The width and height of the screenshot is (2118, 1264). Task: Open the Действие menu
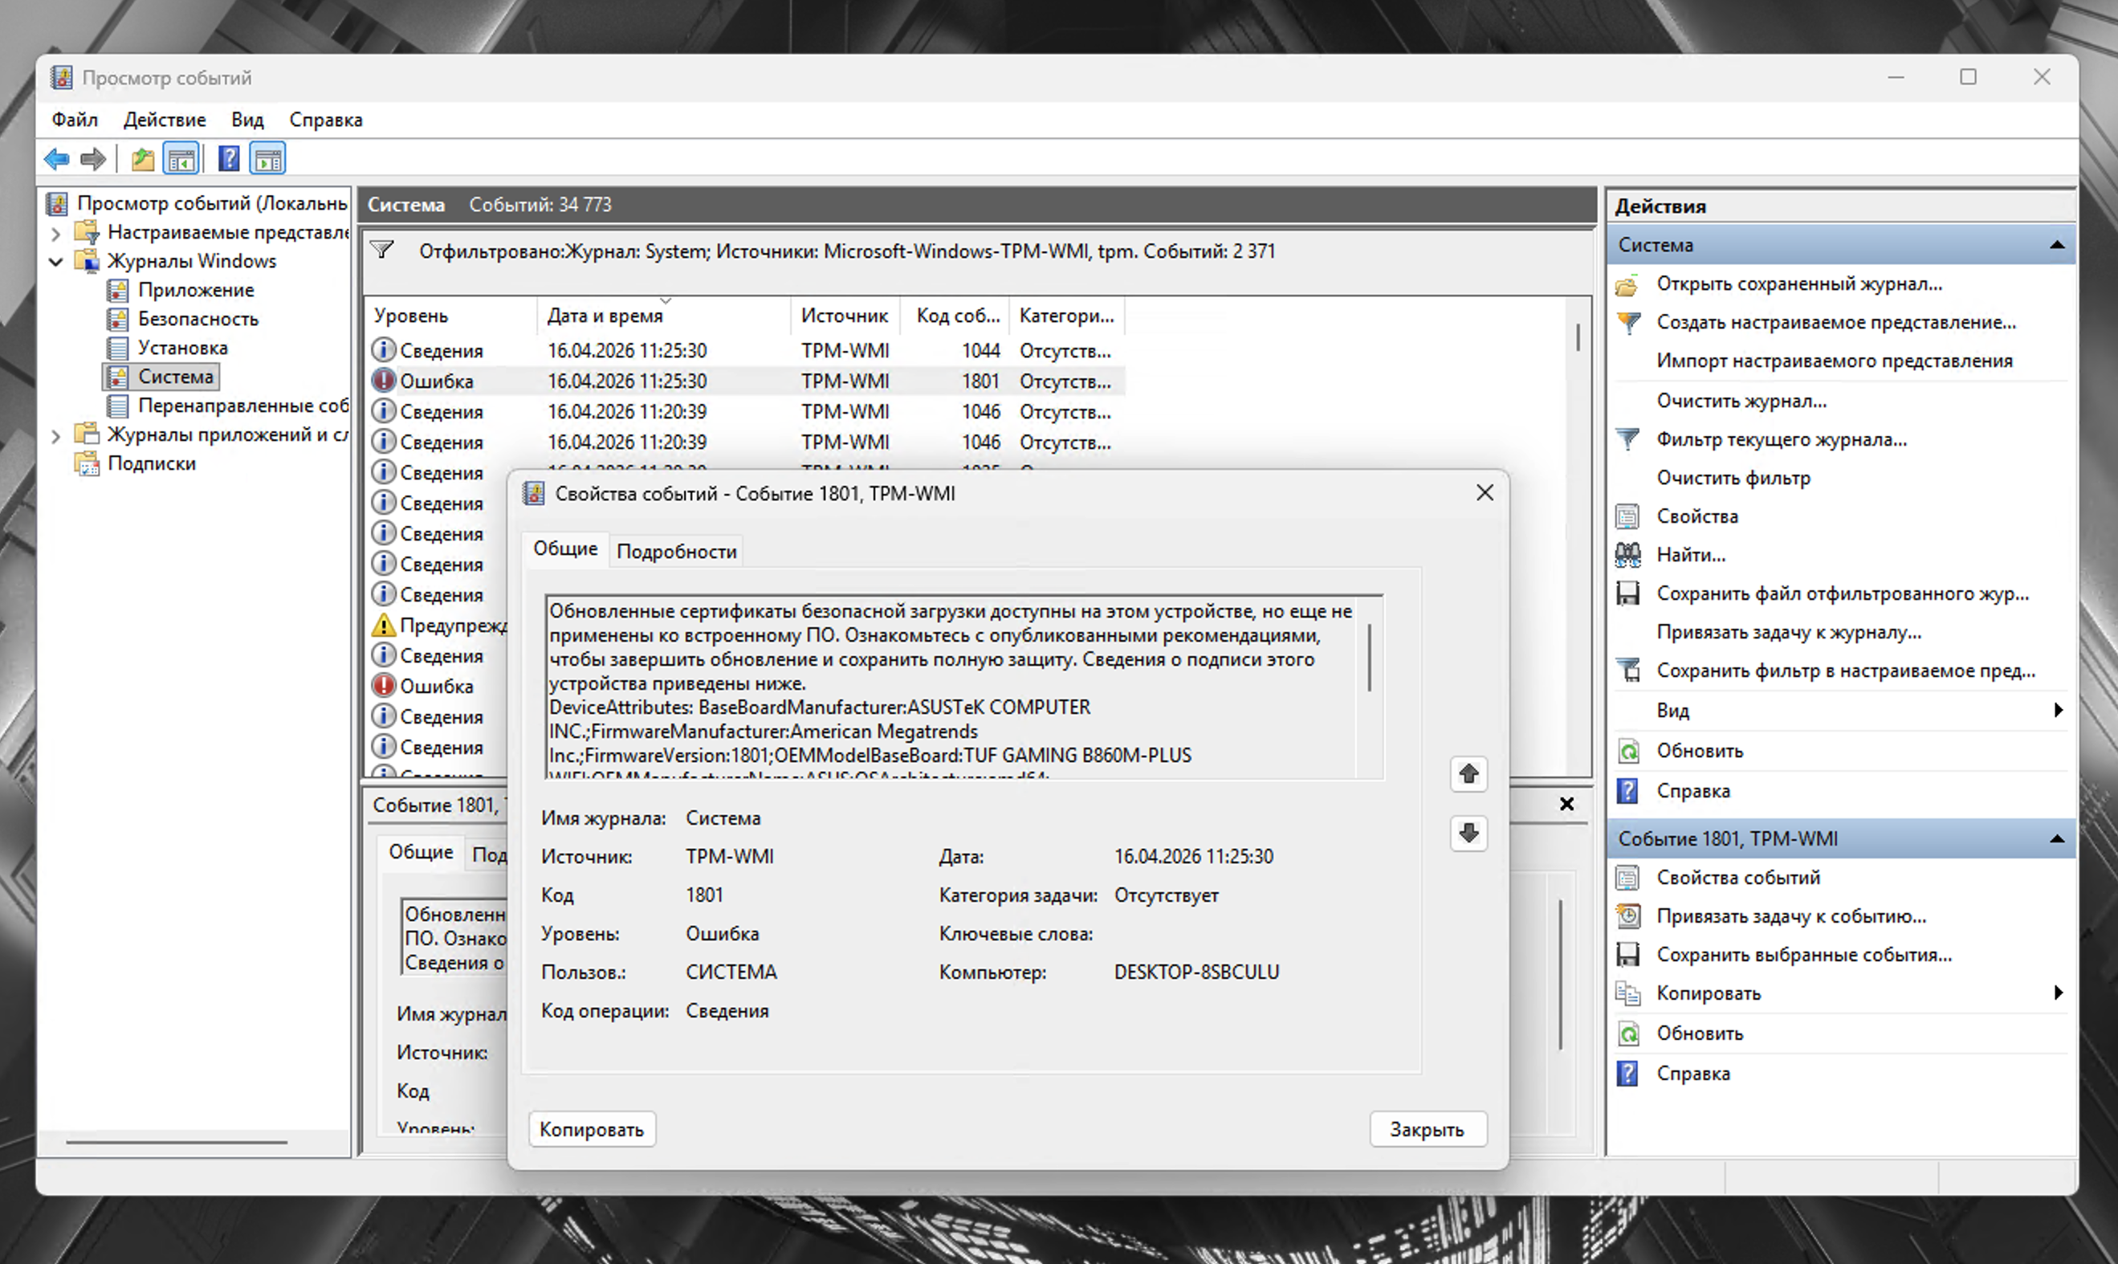pos(165,120)
